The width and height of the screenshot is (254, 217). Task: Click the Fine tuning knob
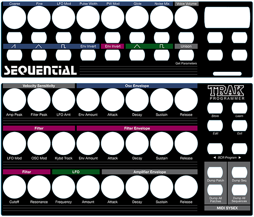39,18
